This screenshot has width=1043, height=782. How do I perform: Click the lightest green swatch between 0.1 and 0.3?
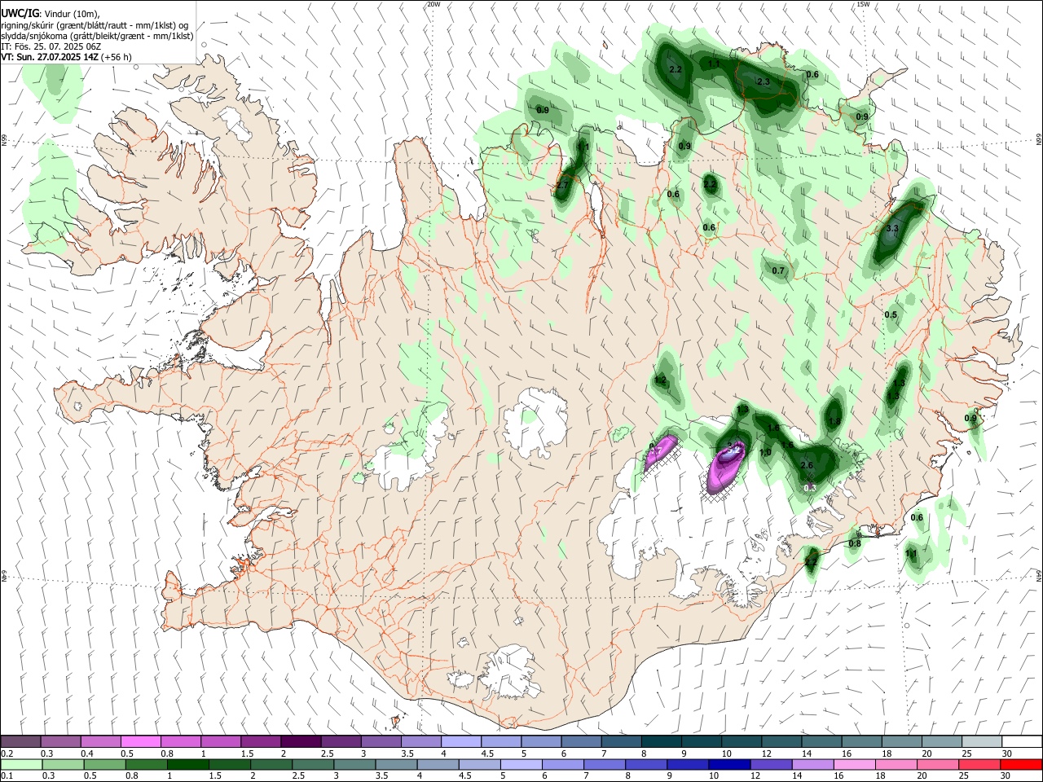point(21,764)
